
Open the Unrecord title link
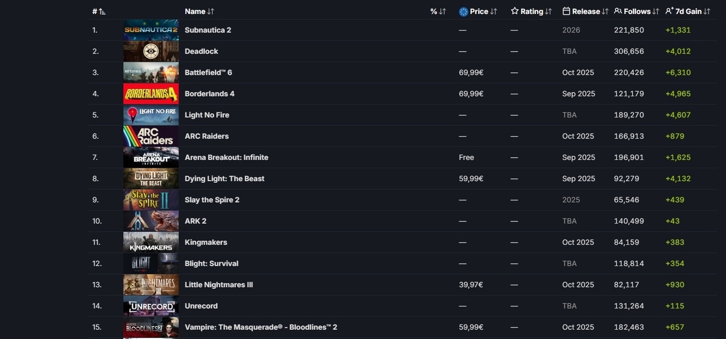pyautogui.click(x=201, y=306)
